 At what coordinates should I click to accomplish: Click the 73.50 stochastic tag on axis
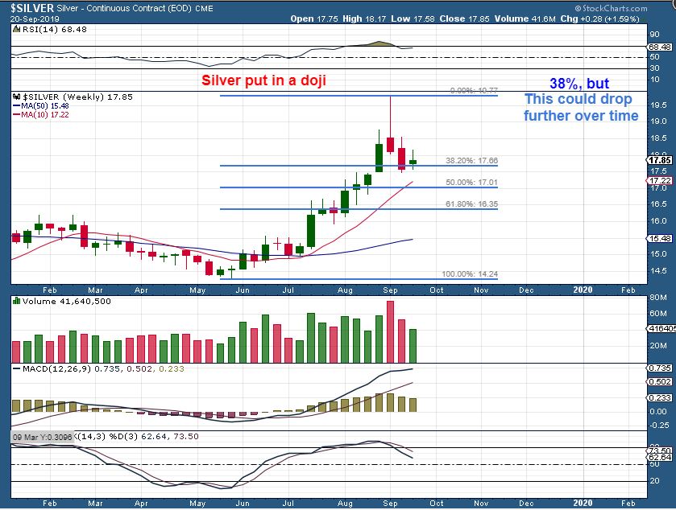[x=660, y=451]
